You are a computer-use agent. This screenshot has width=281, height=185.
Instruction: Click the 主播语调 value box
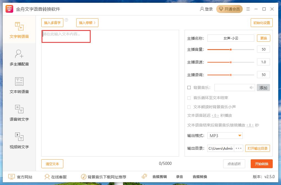click(263, 75)
